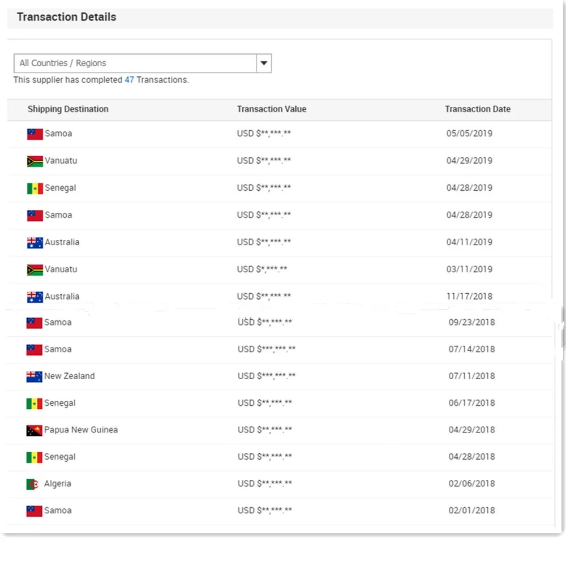Image resolution: width=566 pixels, height=566 pixels.
Task: Open the All Countries / Regions dropdown arrow
Action: [264, 63]
